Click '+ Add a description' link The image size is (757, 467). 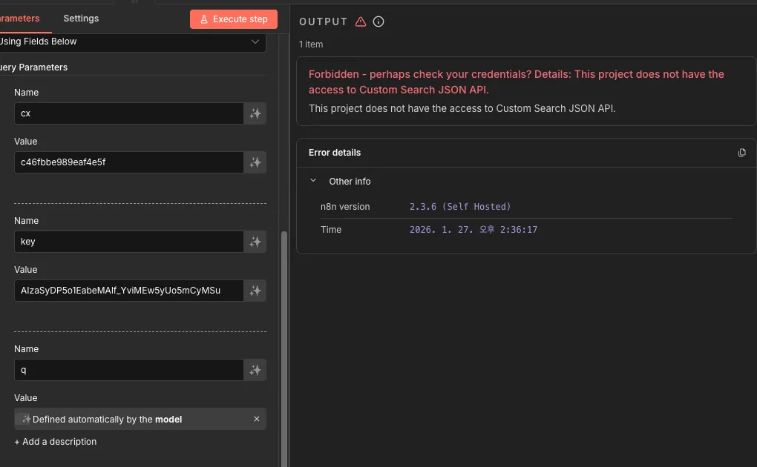pyautogui.click(x=56, y=442)
